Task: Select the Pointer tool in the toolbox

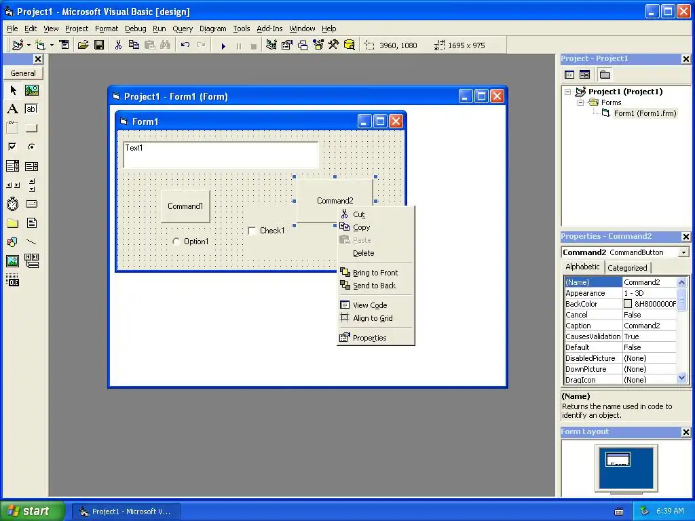Action: pos(13,90)
